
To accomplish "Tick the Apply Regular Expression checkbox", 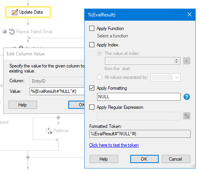I will click(x=92, y=107).
